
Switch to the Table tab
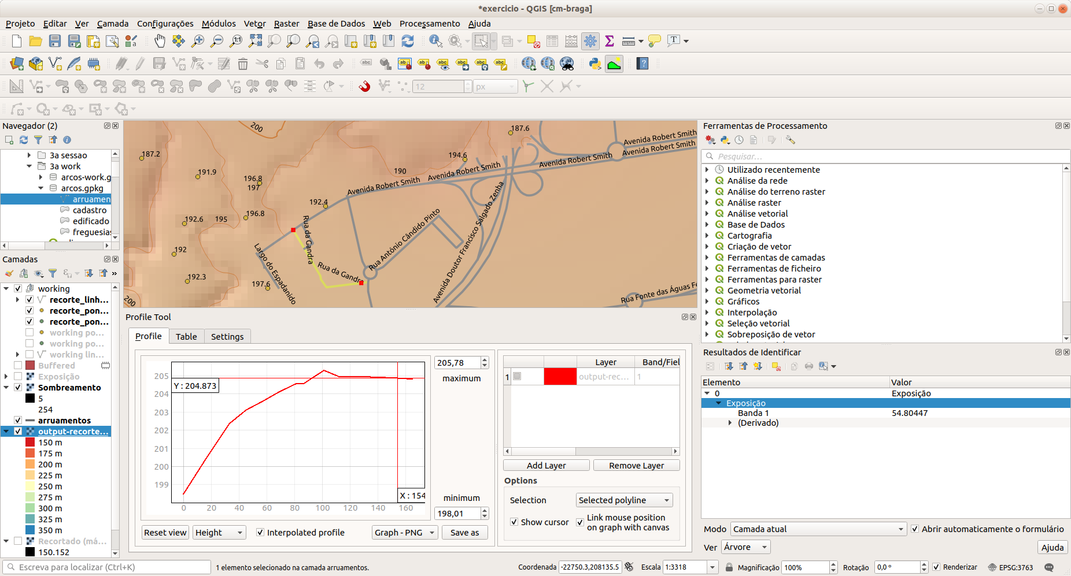pos(186,337)
